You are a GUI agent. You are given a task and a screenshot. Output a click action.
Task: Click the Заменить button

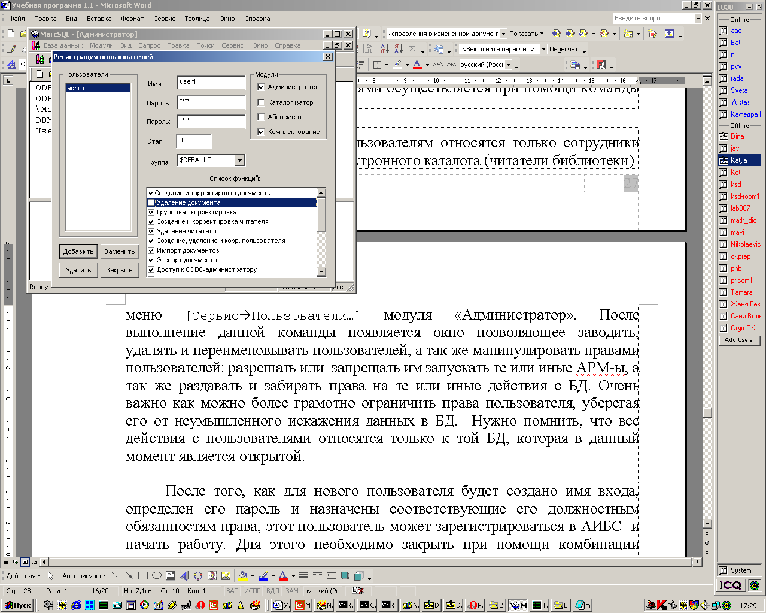click(x=119, y=251)
